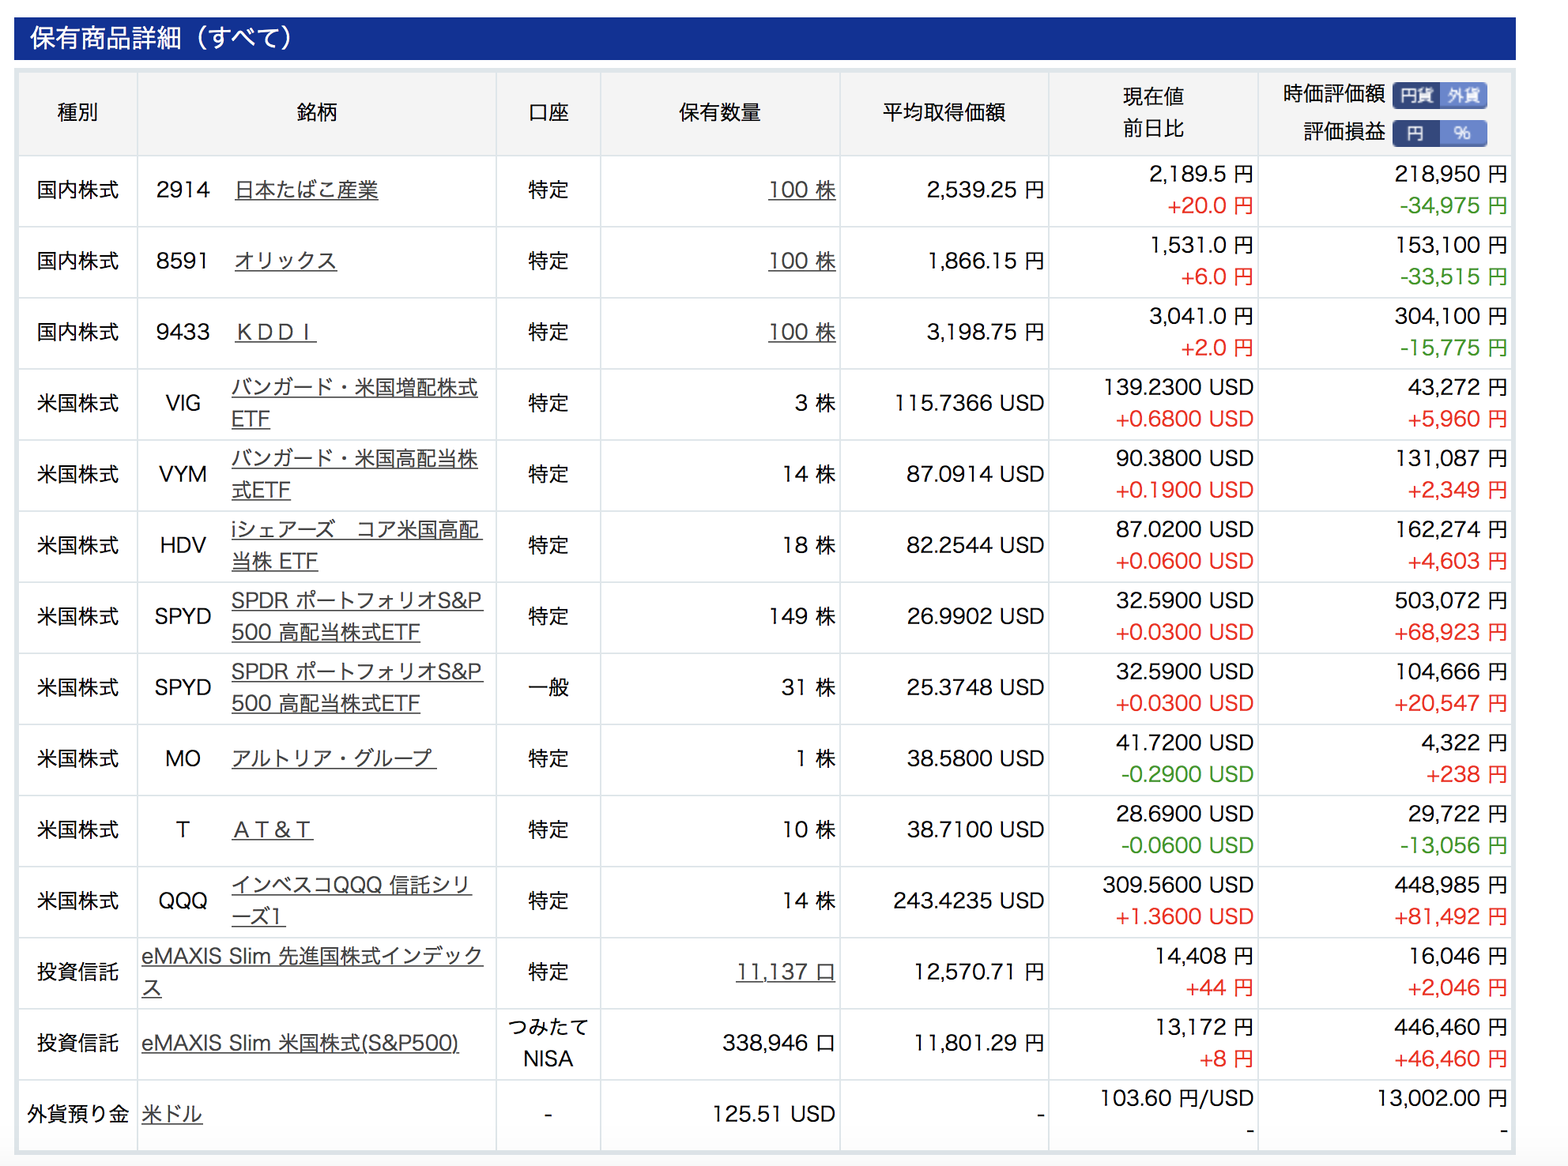Open the 日本たばこ産業 stock link
Screen dimensions: 1568x1166
[x=307, y=190]
